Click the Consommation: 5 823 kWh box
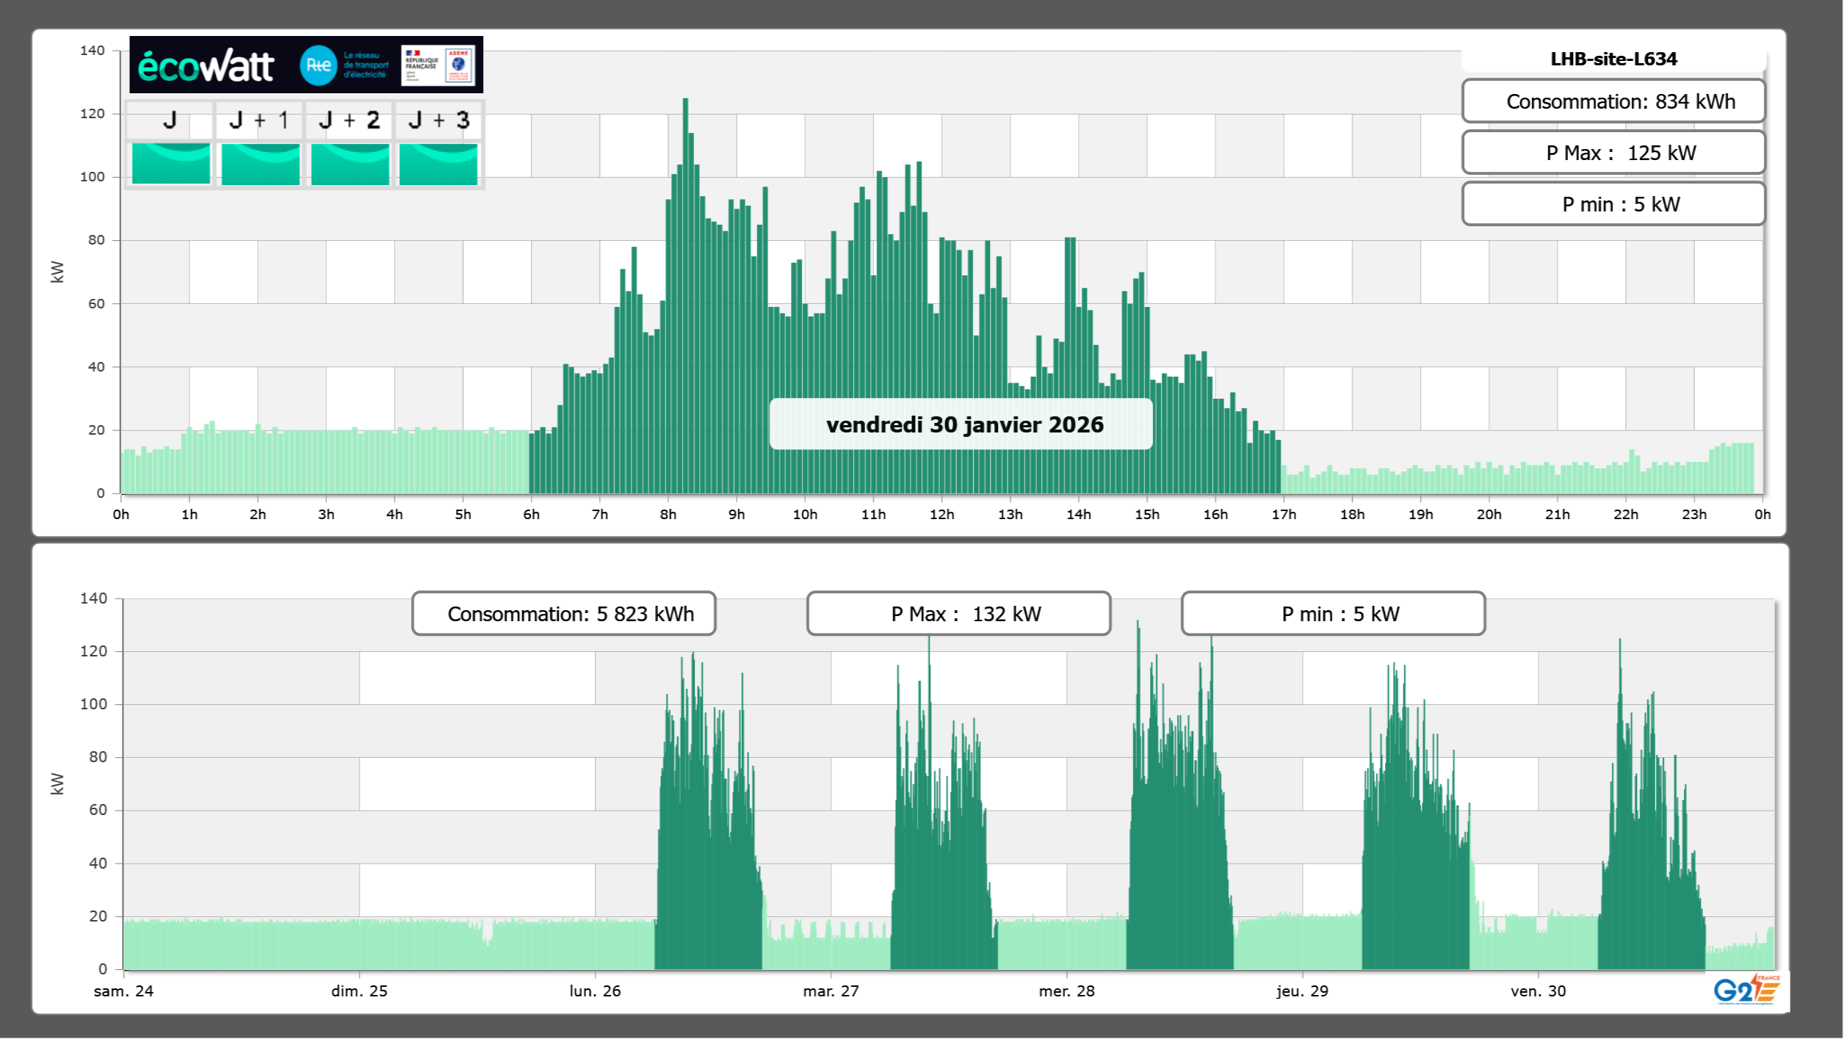The image size is (1844, 1039). click(x=563, y=614)
